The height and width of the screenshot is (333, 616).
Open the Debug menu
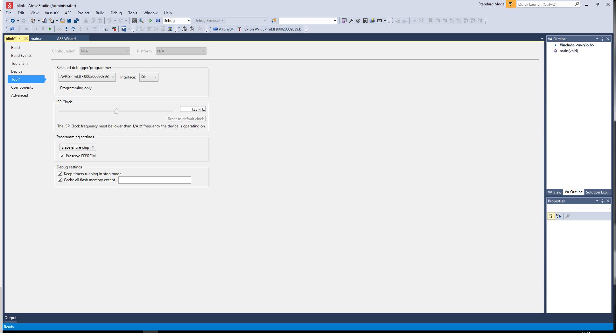116,13
